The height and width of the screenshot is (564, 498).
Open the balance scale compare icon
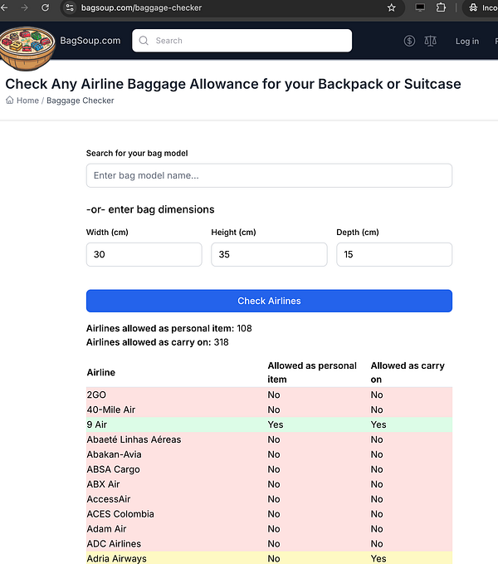coord(430,41)
